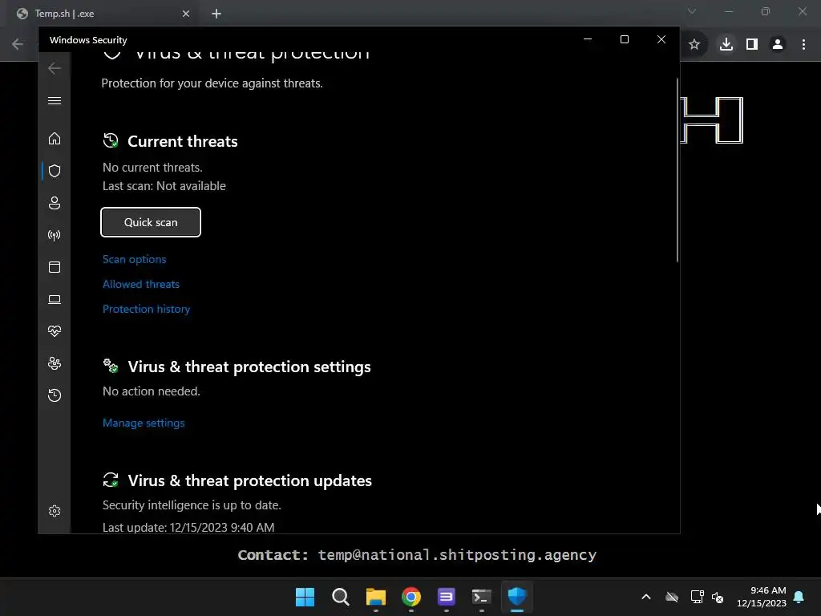The height and width of the screenshot is (616, 821).
Task: Click network tray icon
Action: 697,597
